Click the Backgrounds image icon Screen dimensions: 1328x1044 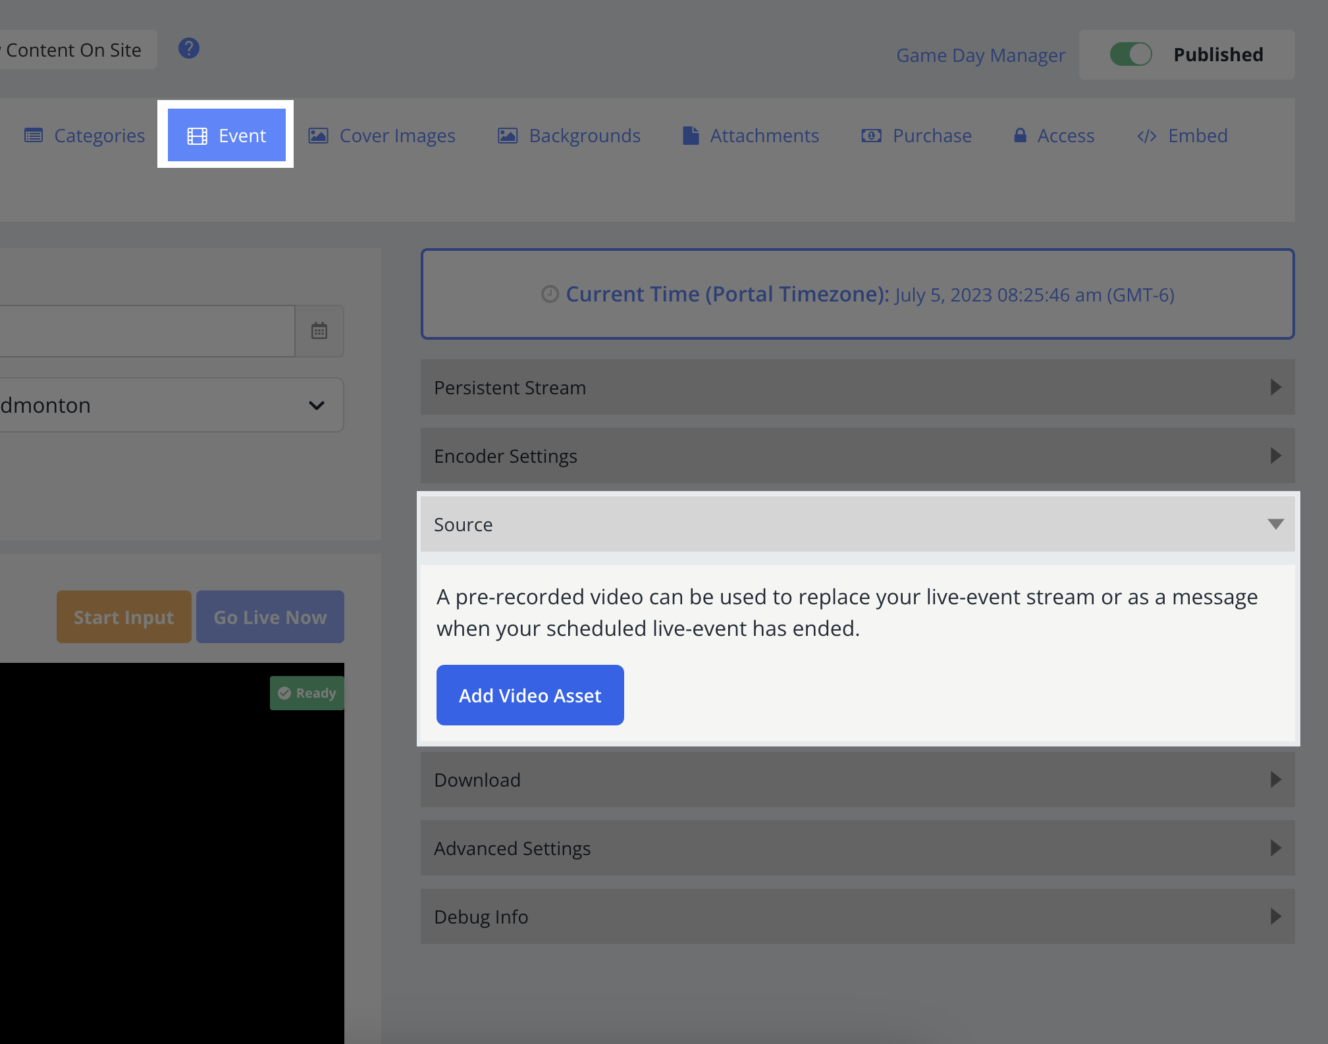tap(507, 136)
